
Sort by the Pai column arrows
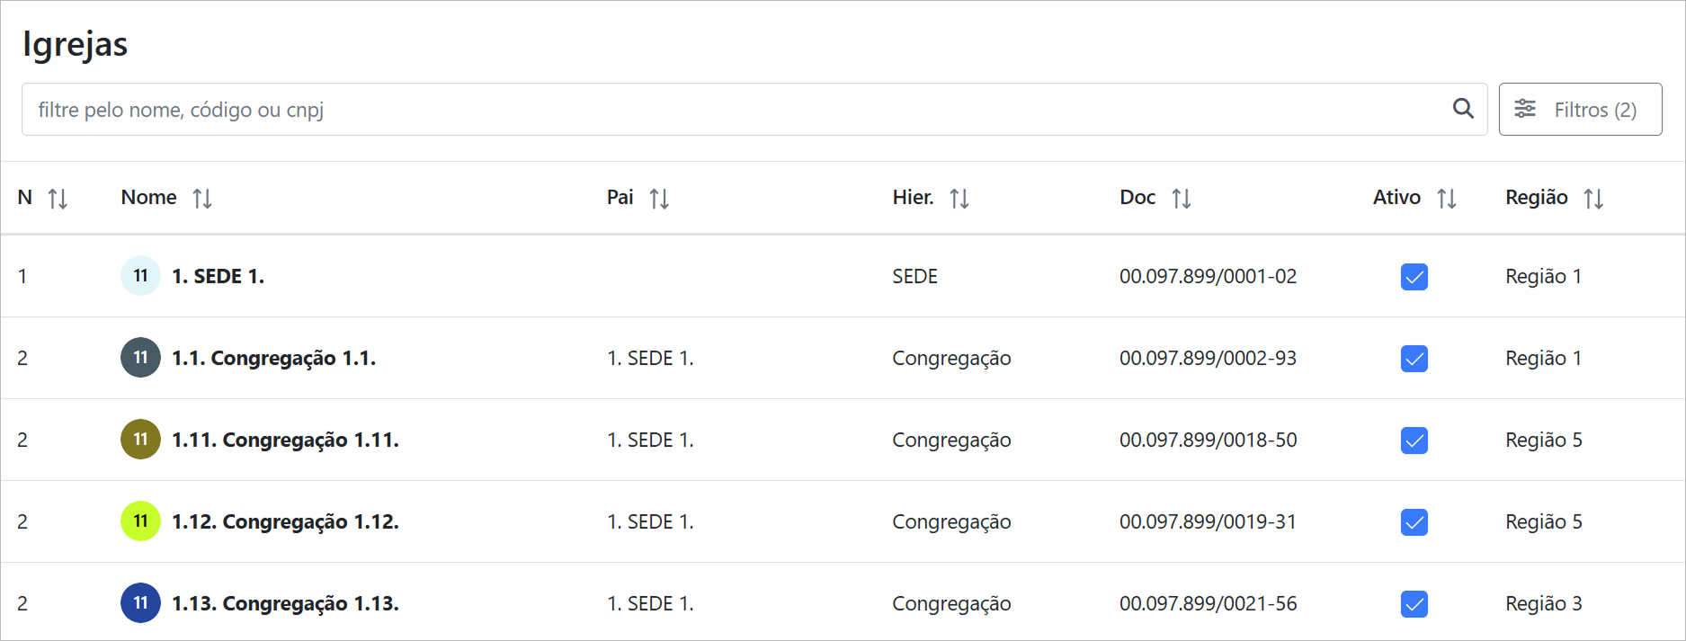tap(659, 199)
